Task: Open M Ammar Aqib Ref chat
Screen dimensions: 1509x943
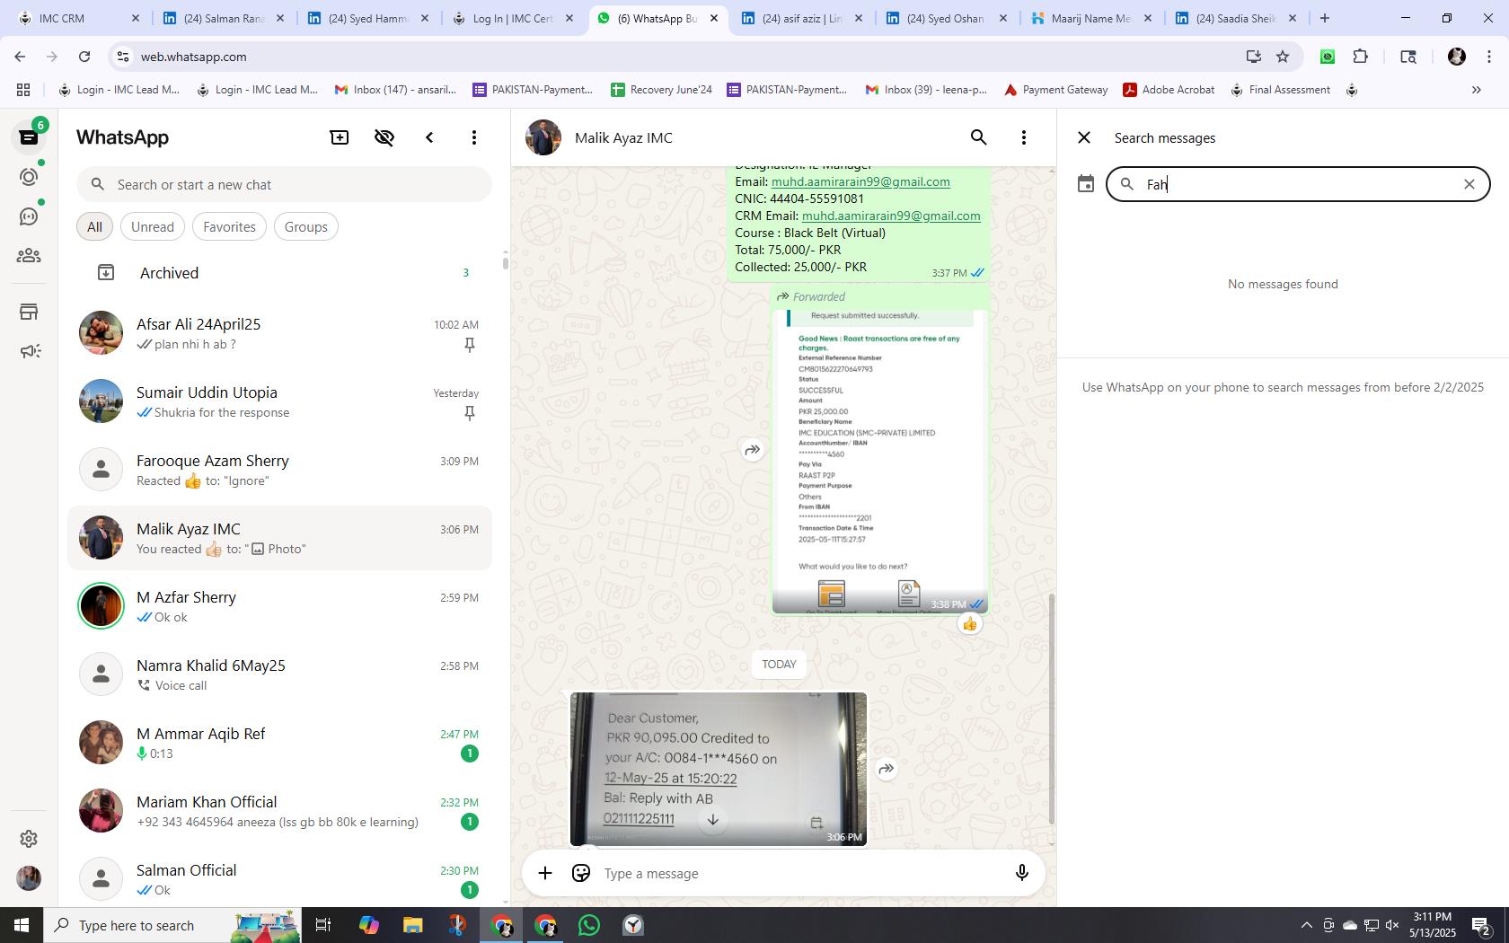Action: (280, 743)
